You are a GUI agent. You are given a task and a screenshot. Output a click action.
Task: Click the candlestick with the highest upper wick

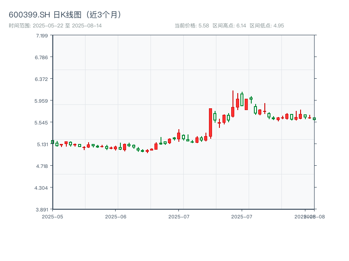pos(233,104)
